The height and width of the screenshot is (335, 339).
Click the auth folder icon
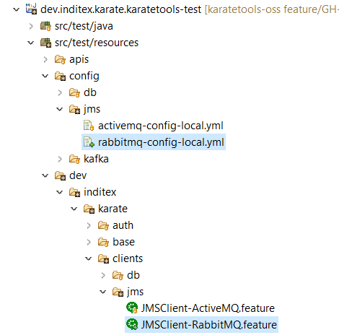point(103,225)
